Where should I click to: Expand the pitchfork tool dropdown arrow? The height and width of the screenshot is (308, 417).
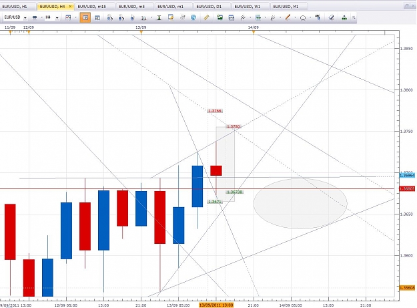(250, 17)
